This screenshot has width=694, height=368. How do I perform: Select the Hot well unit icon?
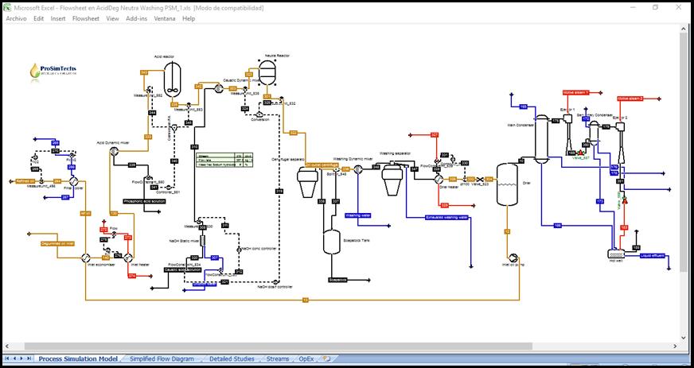[616, 254]
